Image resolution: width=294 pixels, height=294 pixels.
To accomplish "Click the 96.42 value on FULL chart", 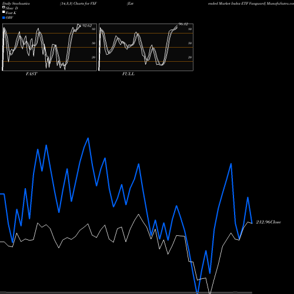I will coord(183,24).
